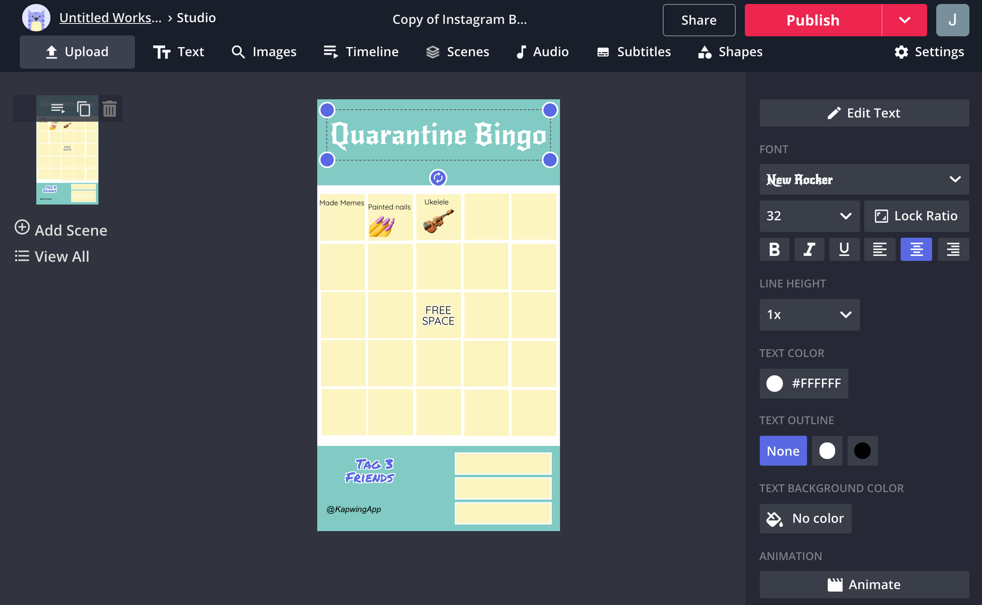The image size is (982, 605).
Task: Open the #FFFFFF text color picker
Action: point(803,384)
